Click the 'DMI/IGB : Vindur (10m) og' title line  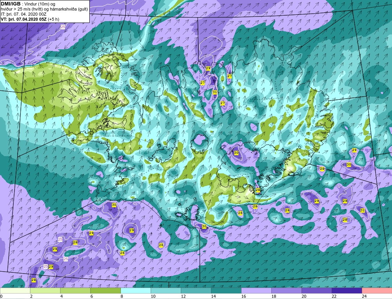tap(28, 4)
